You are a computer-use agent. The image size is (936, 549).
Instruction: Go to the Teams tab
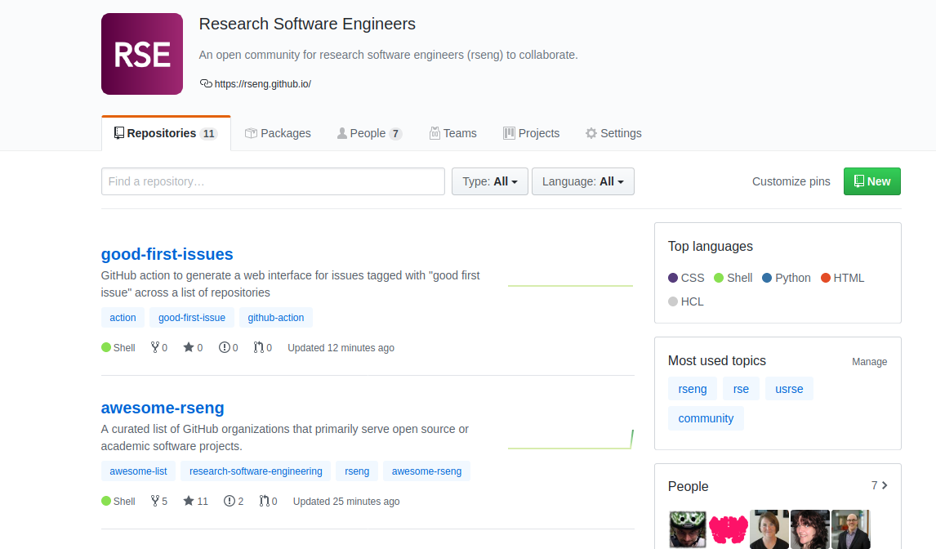[x=453, y=133]
